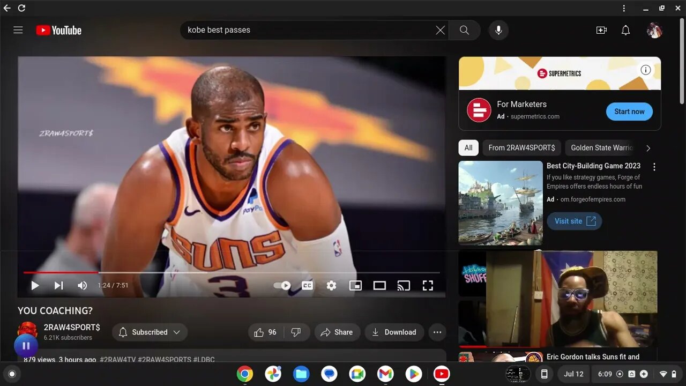This screenshot has width=686, height=386.
Task: Open supermetrics.com ad link
Action: coord(535,116)
